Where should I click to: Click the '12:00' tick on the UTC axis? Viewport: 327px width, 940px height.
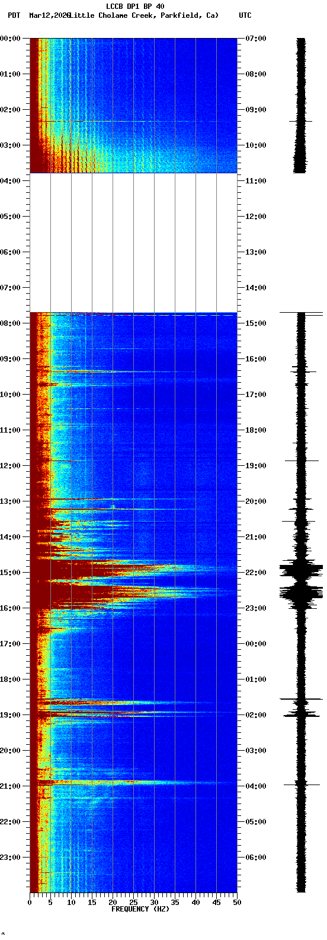(x=256, y=216)
